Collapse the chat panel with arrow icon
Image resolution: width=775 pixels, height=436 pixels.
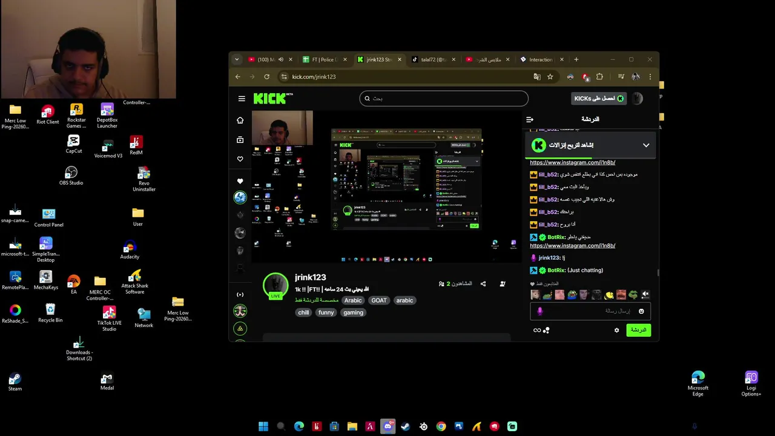(530, 119)
